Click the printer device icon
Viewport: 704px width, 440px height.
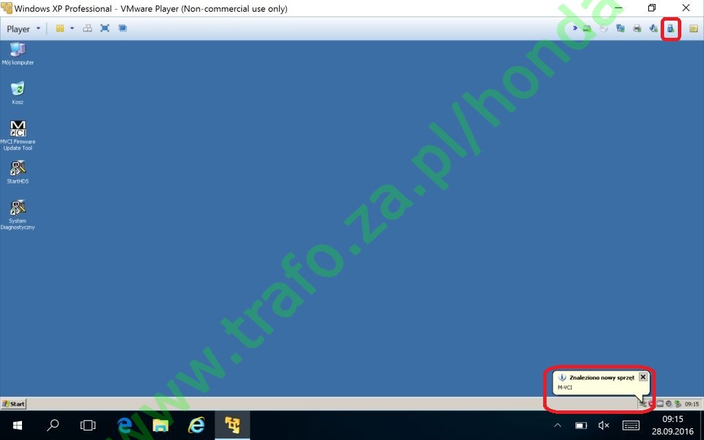(637, 29)
